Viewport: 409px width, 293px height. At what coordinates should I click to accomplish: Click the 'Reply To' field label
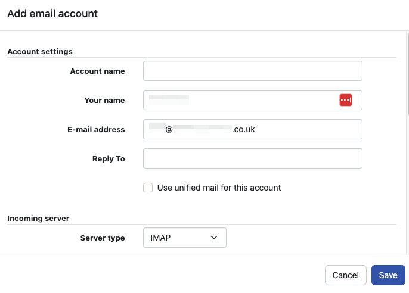(109, 159)
